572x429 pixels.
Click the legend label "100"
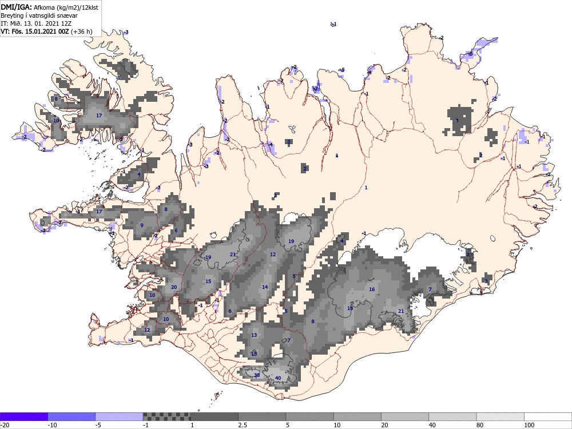(529, 426)
